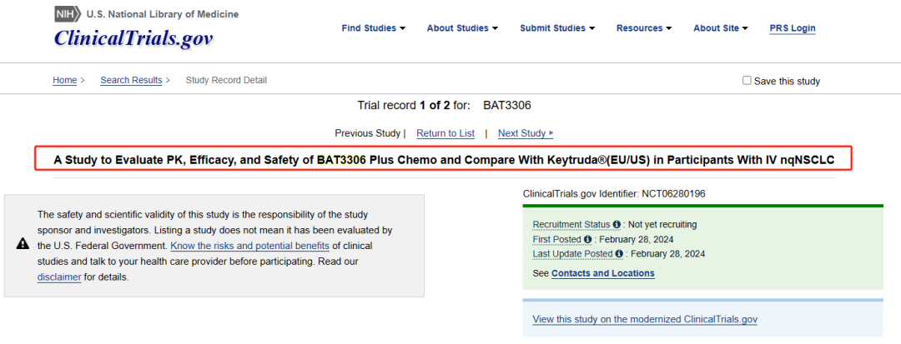The height and width of the screenshot is (344, 901).
Task: View this study on modernized ClinicalTrials.gov
Action: point(644,319)
